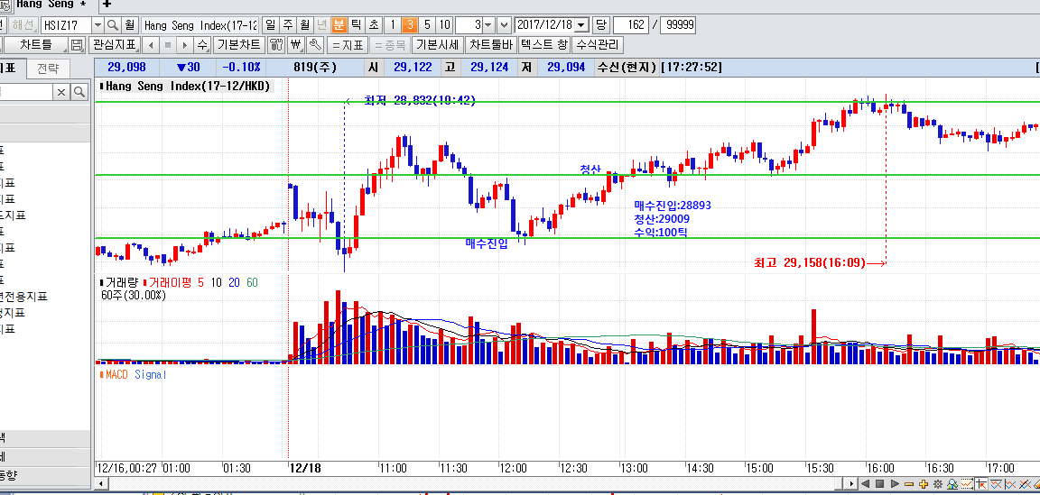The width and height of the screenshot is (1040, 495).
Task: Click the chart range selection icon
Action: 967,484
